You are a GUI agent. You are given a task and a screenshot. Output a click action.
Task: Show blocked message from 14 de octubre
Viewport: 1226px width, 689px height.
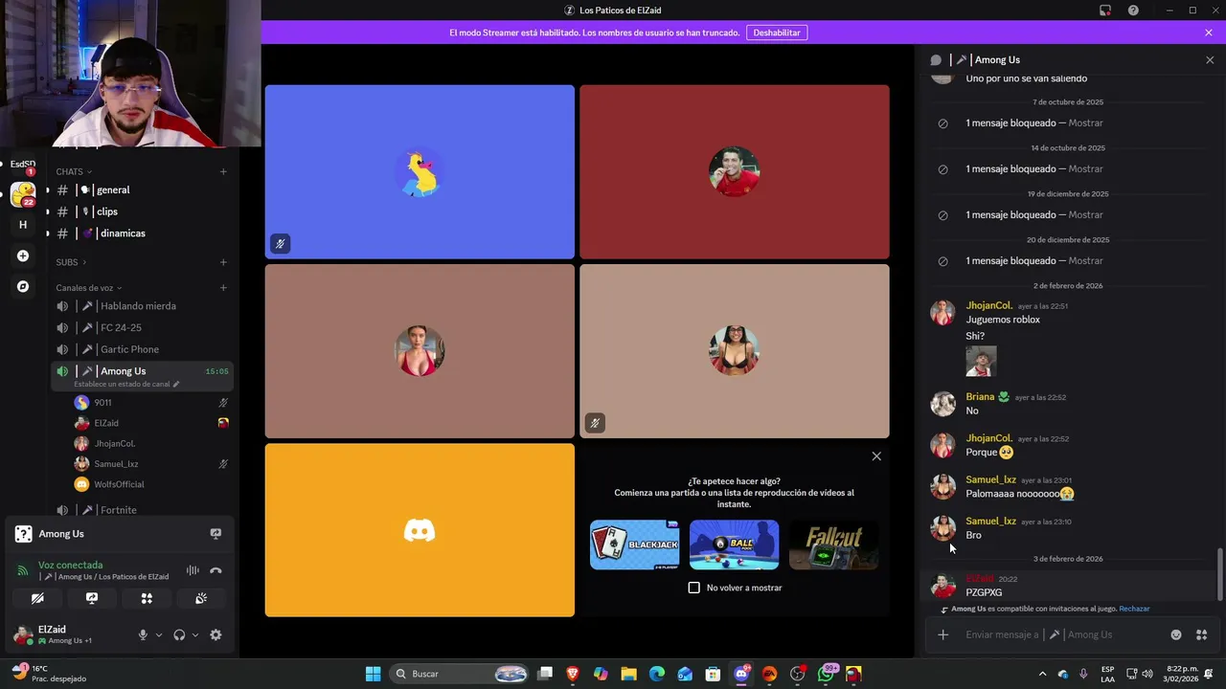[x=1085, y=169]
